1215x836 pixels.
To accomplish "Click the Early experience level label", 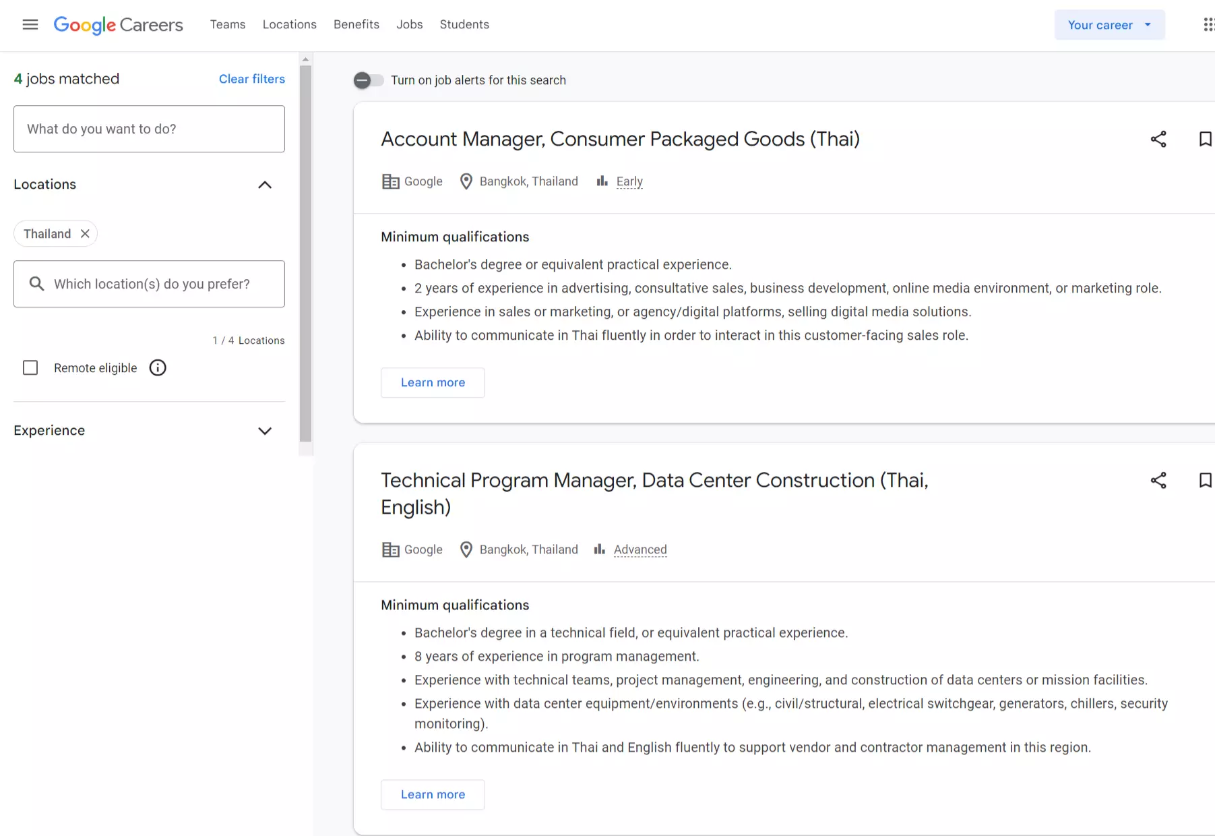I will (x=629, y=181).
